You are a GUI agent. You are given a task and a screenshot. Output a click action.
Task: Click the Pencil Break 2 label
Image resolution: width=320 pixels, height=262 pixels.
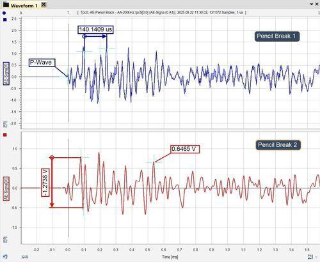point(278,145)
